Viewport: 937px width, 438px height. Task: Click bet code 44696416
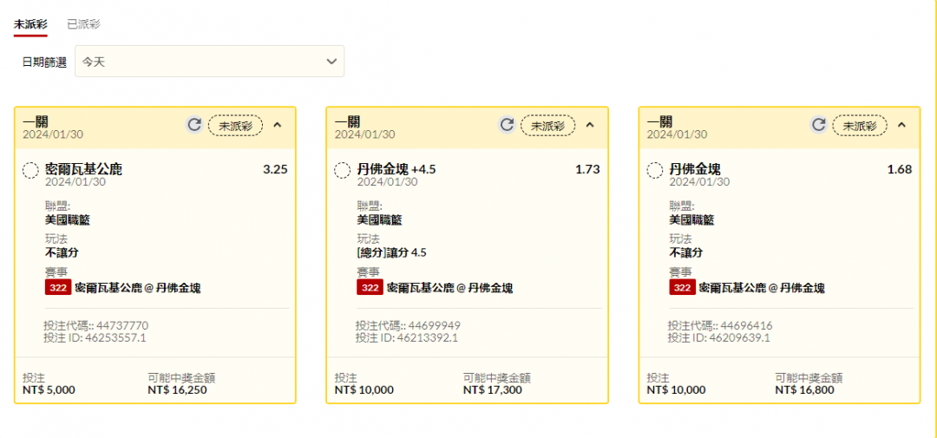click(x=746, y=325)
